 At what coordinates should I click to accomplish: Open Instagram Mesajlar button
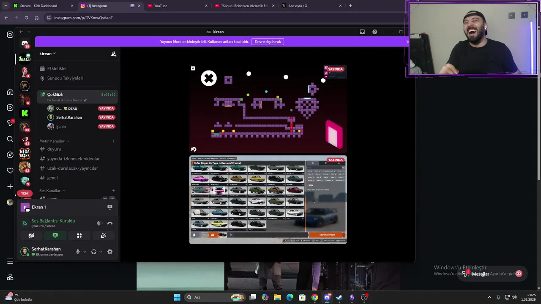pos(493,274)
